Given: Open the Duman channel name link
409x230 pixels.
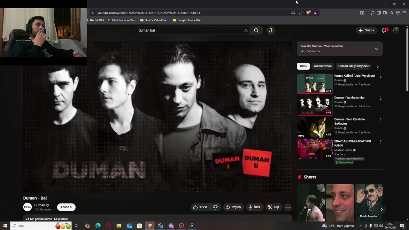Looking at the screenshot, I should tap(40, 205).
